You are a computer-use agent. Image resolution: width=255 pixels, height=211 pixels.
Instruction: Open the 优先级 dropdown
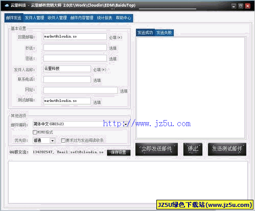(x=53, y=140)
